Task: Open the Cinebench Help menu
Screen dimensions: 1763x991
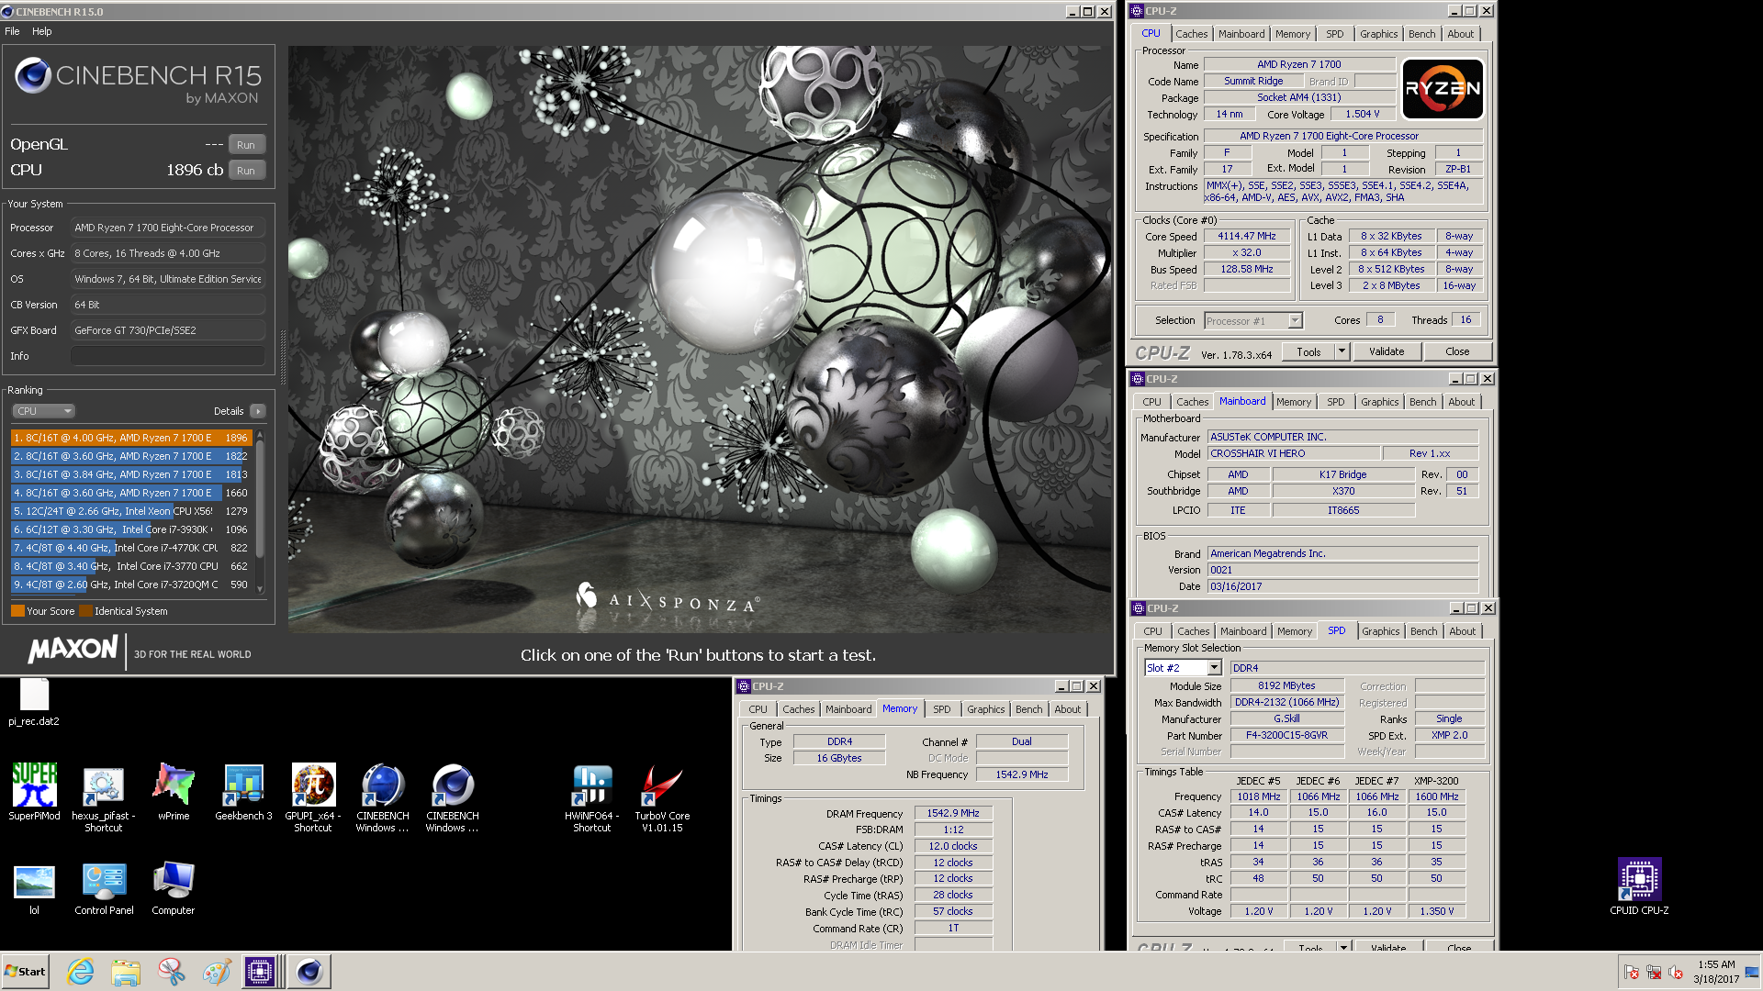Action: pos(42,31)
